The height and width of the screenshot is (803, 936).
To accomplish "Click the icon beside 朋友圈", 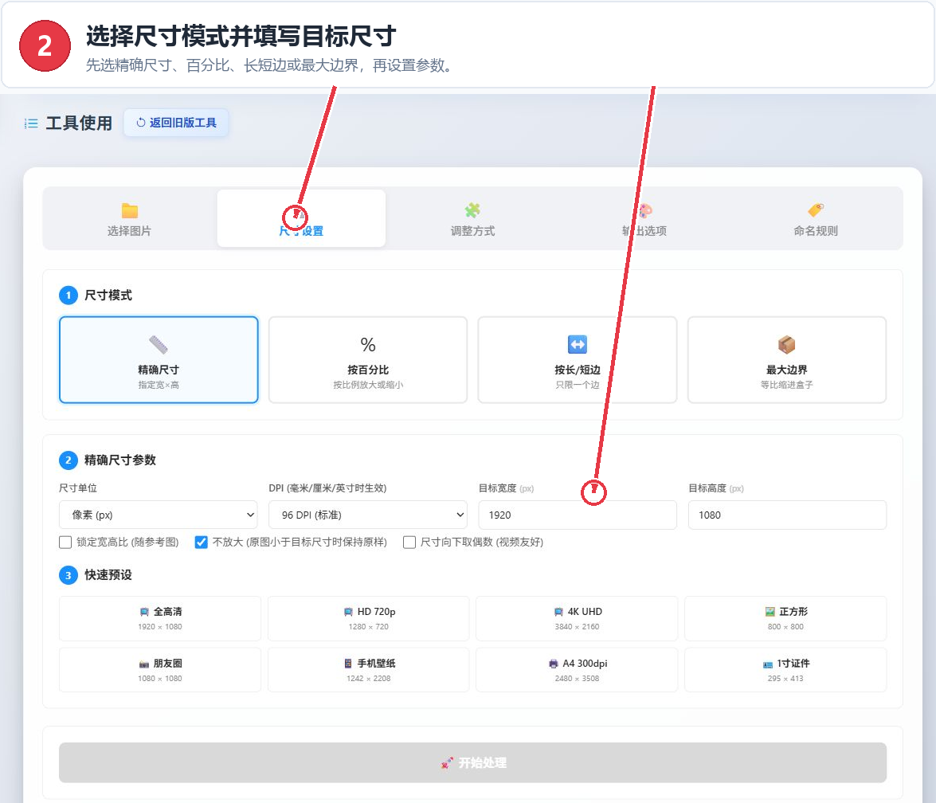I will pyautogui.click(x=144, y=664).
